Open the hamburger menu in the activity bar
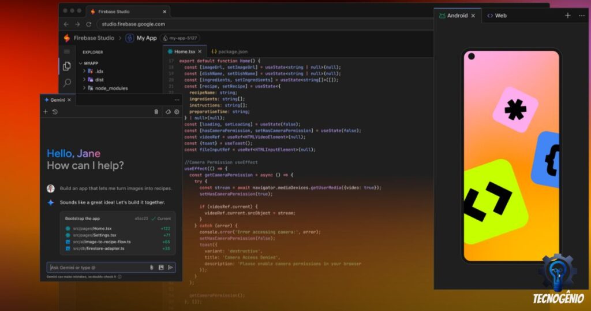 coord(67,51)
